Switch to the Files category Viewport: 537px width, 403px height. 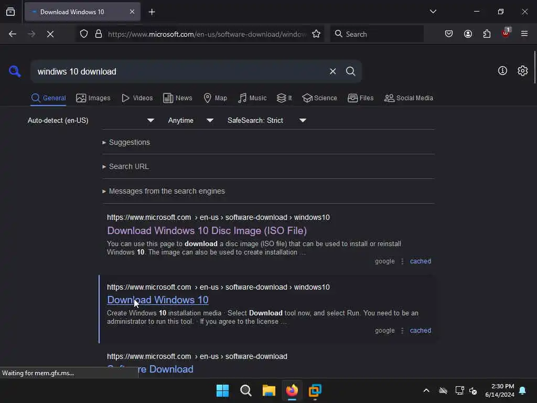pos(360,98)
